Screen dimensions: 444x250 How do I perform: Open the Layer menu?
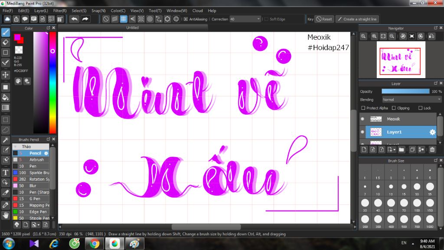tap(41, 10)
